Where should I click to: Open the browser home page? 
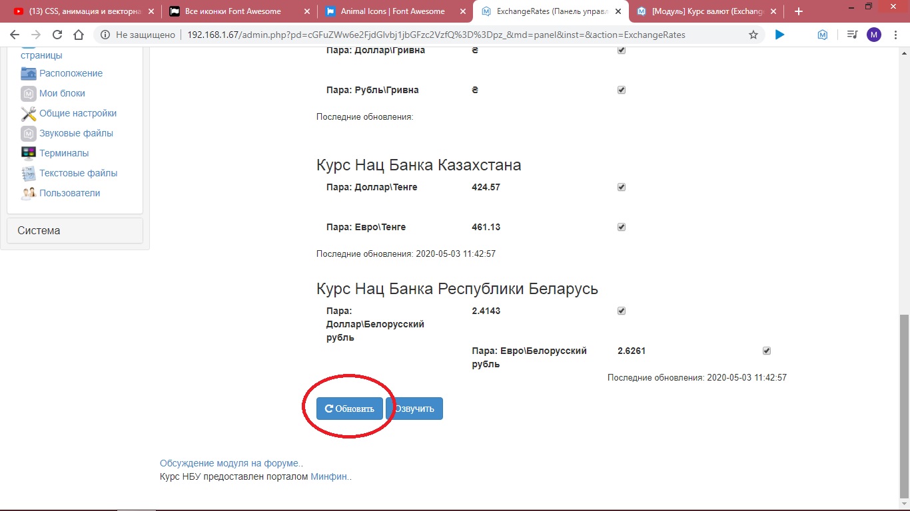click(79, 35)
